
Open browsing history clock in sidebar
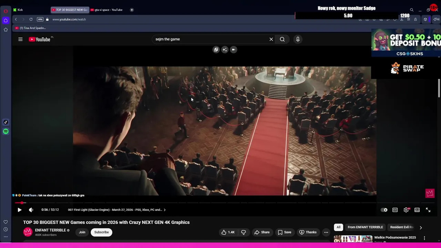pyautogui.click(x=6, y=229)
